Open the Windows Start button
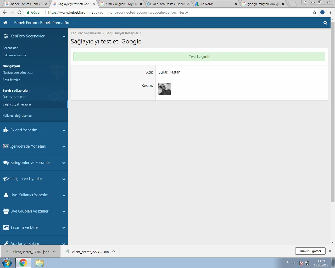This screenshot has height=268, width=335. tap(7, 263)
